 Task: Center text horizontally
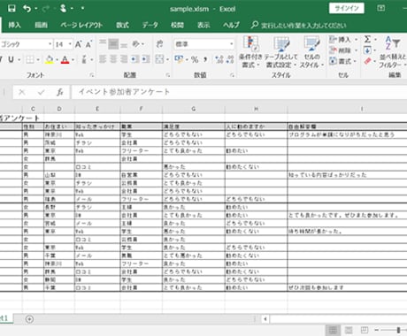click(113, 59)
